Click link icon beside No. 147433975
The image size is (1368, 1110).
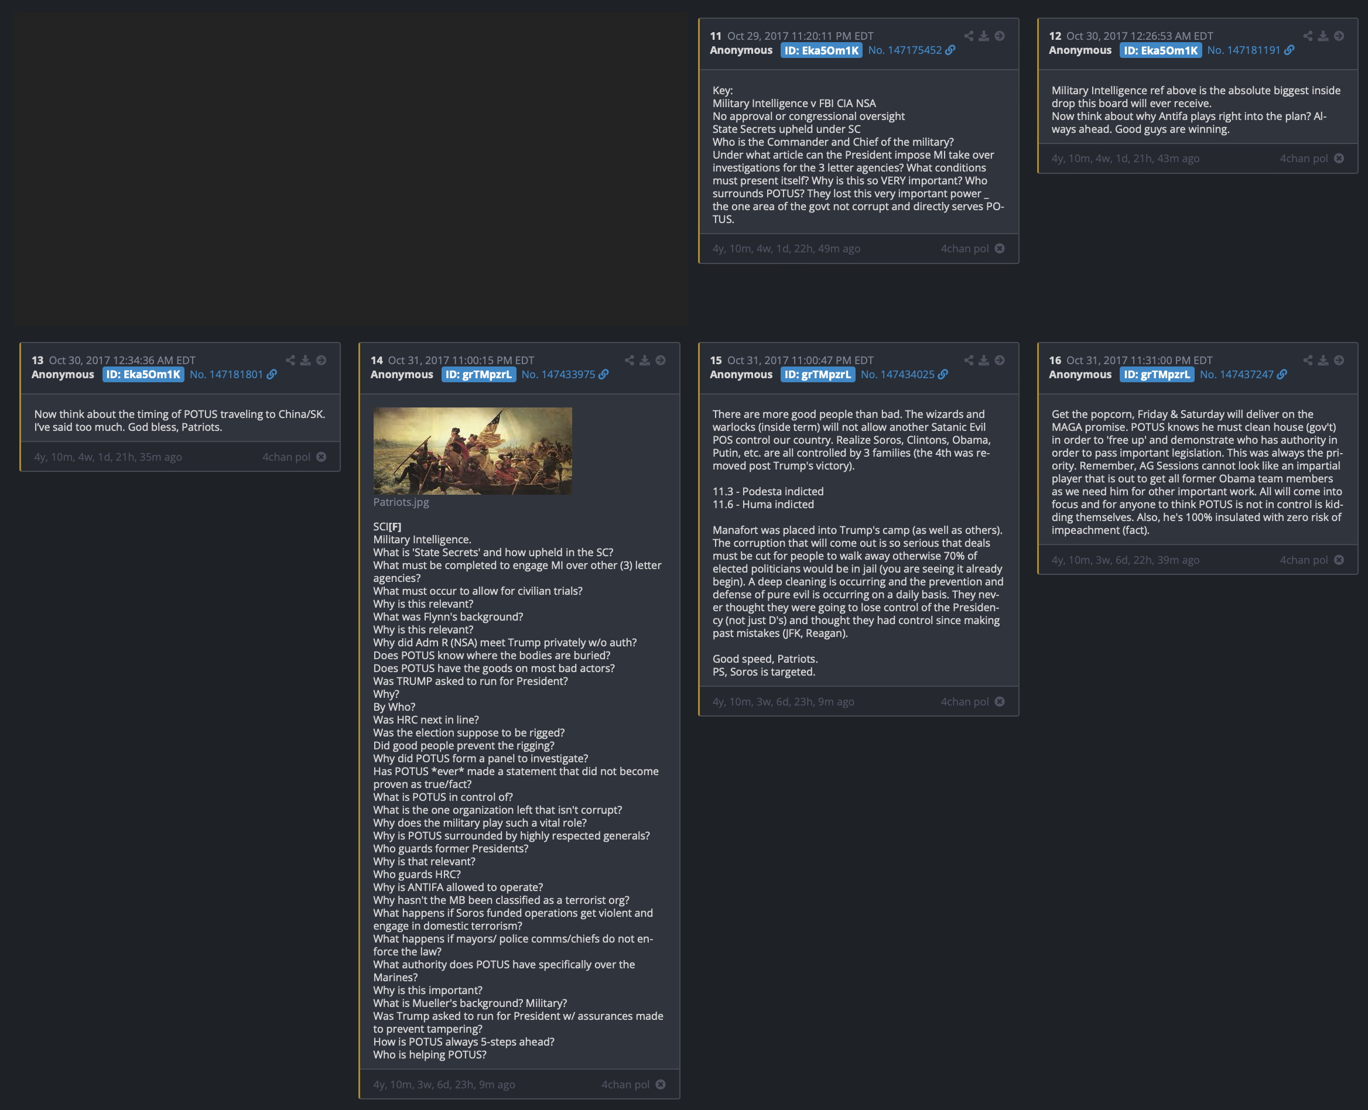(604, 374)
